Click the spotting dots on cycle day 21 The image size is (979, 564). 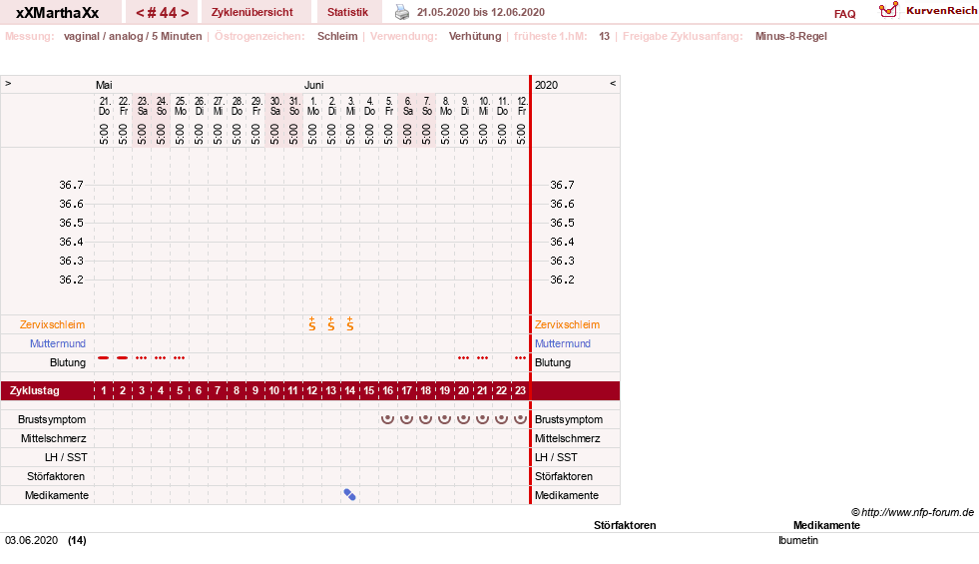coord(482,358)
